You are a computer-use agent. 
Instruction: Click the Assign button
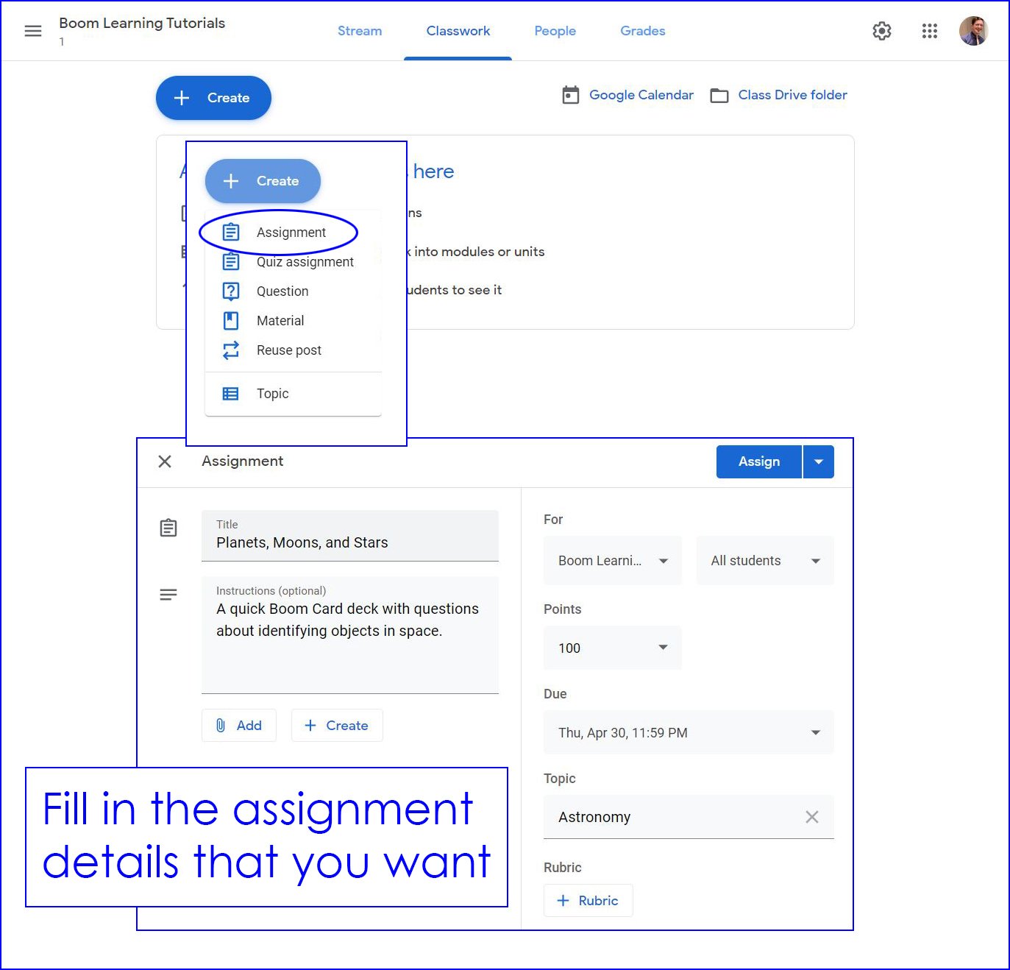pos(758,461)
